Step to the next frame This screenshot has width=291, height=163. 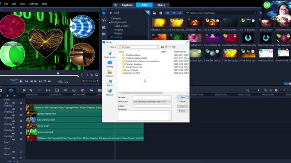[35, 81]
